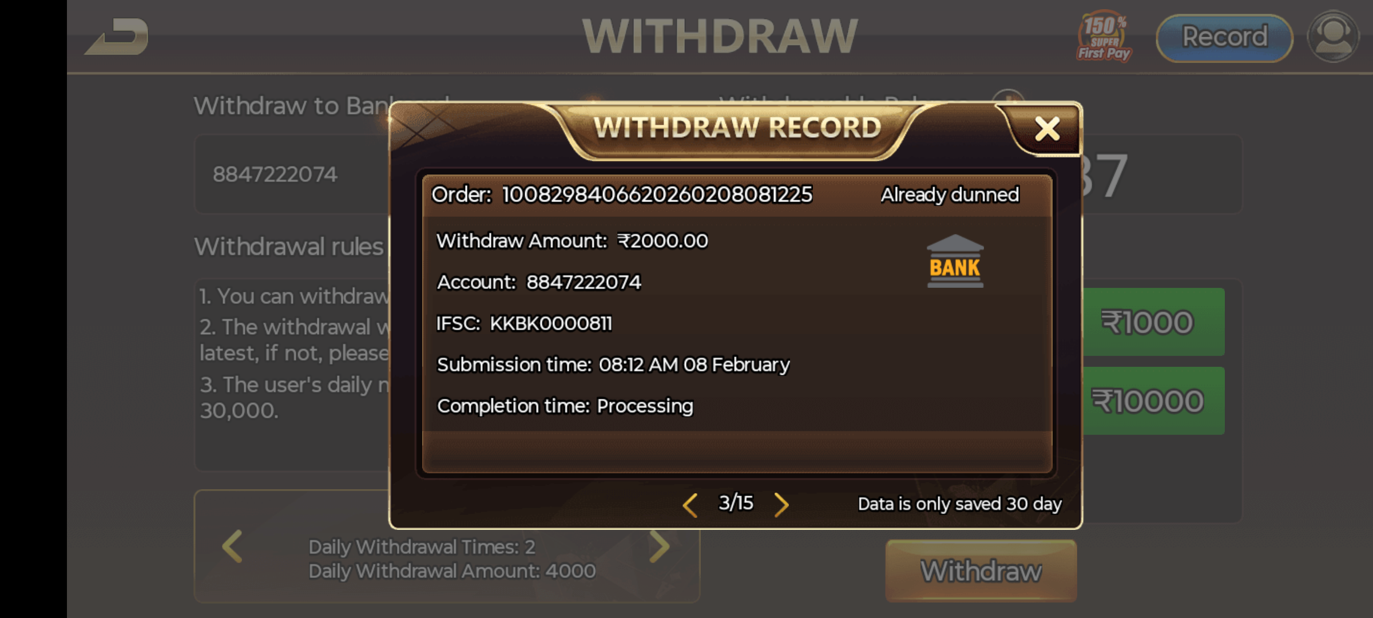Select the ₹10000 amount option
The image size is (1373, 618).
(x=1151, y=401)
